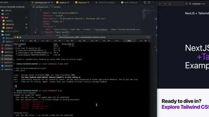The width and height of the screenshot is (209, 117).
Task: Click the 'Ready to dive in?' heading
Action: point(182,101)
